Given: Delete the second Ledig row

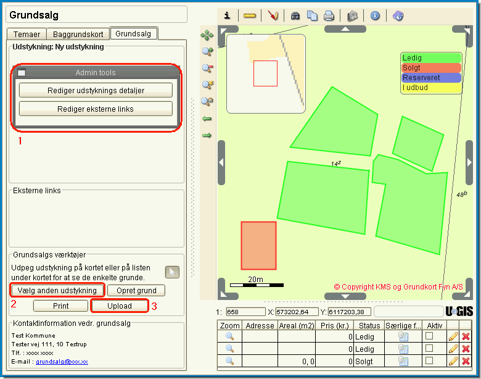Looking at the screenshot, I should point(466,349).
